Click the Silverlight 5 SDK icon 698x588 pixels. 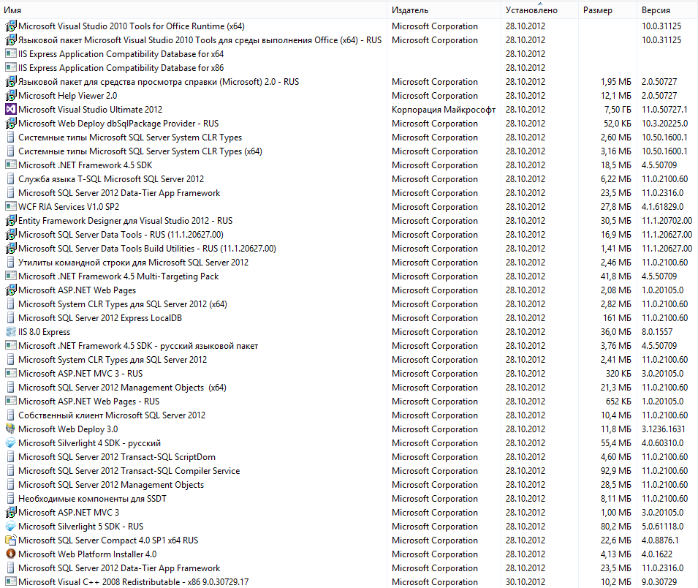tap(11, 526)
